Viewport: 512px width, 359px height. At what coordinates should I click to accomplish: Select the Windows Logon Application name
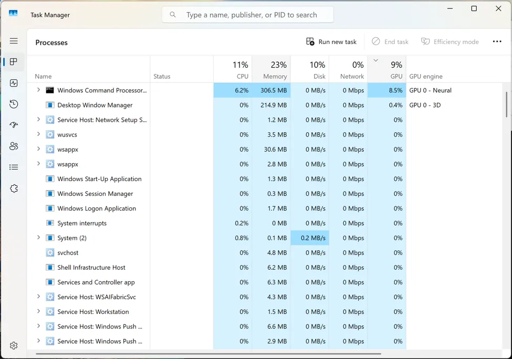click(97, 208)
